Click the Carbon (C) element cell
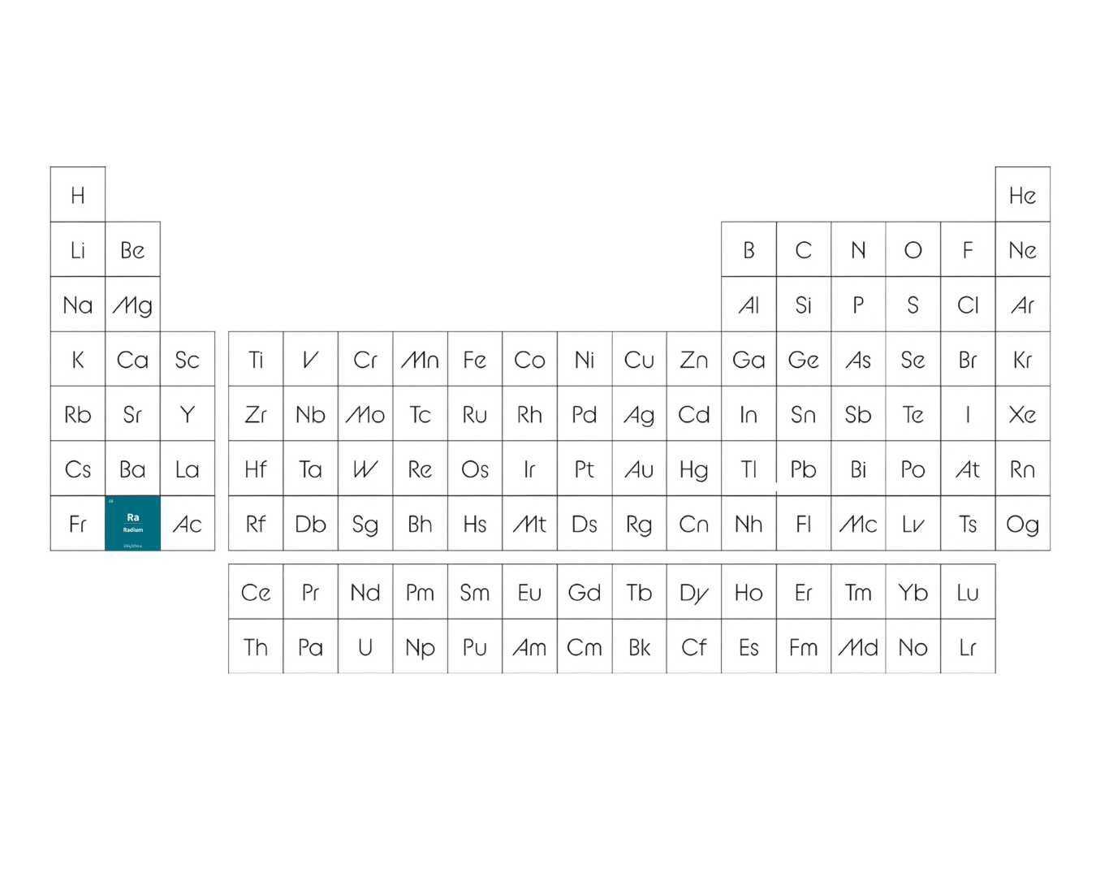Screen dimensions: 1096x877 [x=804, y=250]
